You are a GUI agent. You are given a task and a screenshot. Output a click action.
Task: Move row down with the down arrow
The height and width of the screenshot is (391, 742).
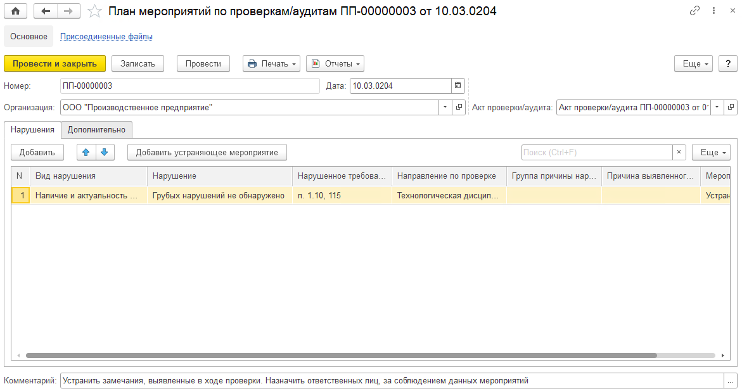click(105, 152)
